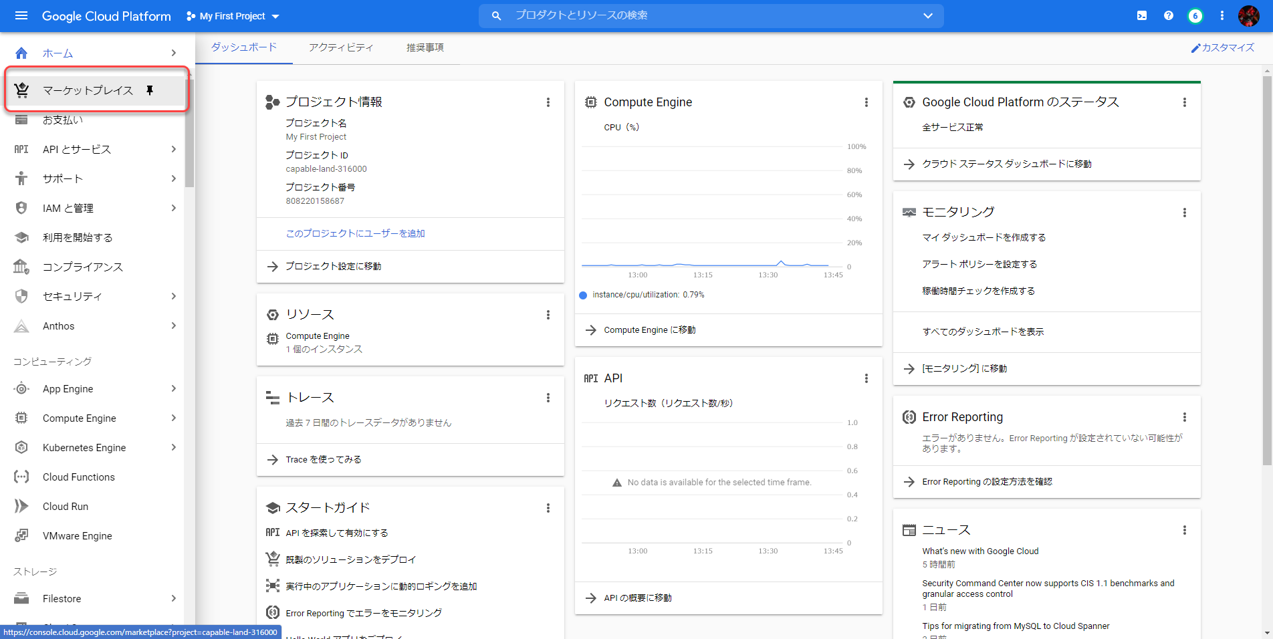This screenshot has width=1273, height=639.
Task: Click add users to this project link
Action: click(x=355, y=233)
